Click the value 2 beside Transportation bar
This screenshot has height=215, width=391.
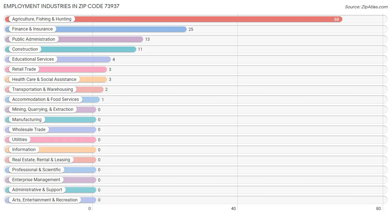pyautogui.click(x=106, y=89)
